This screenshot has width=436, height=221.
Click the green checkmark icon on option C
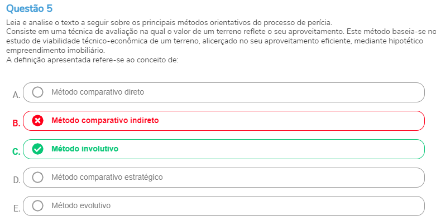click(x=37, y=149)
